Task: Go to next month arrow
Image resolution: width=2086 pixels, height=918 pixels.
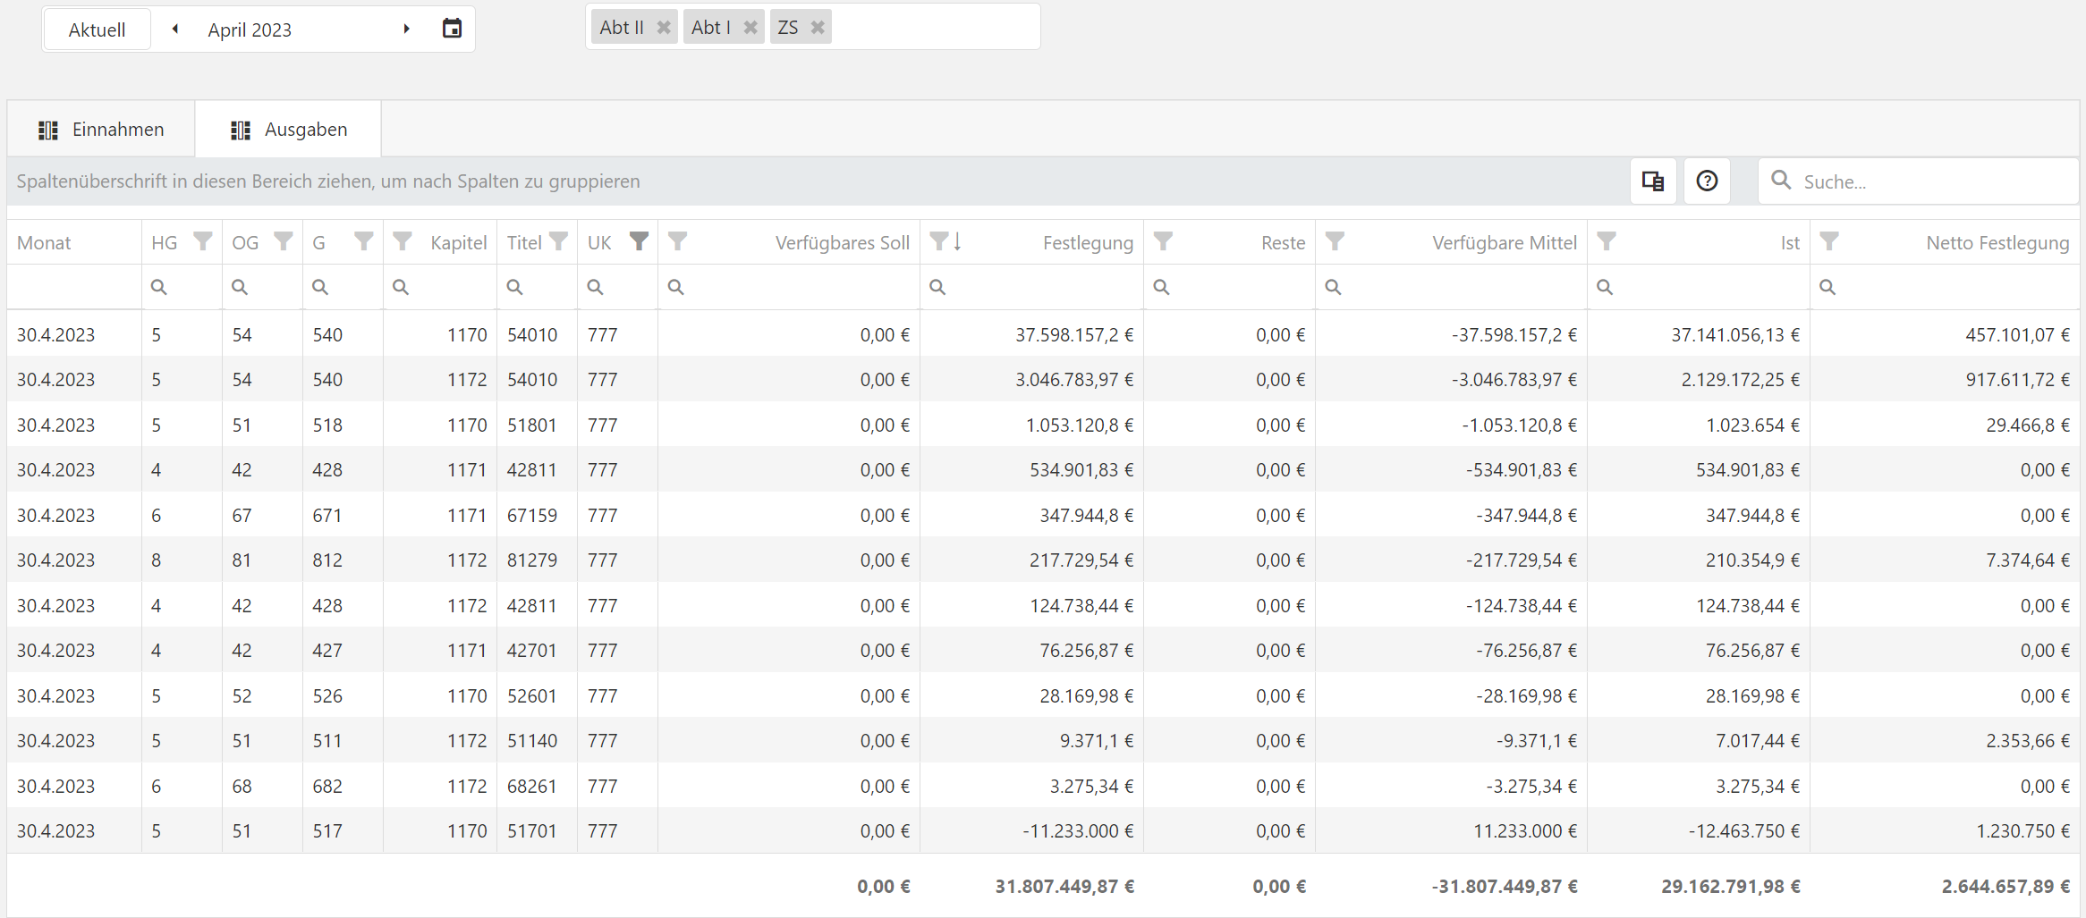Action: click(406, 29)
